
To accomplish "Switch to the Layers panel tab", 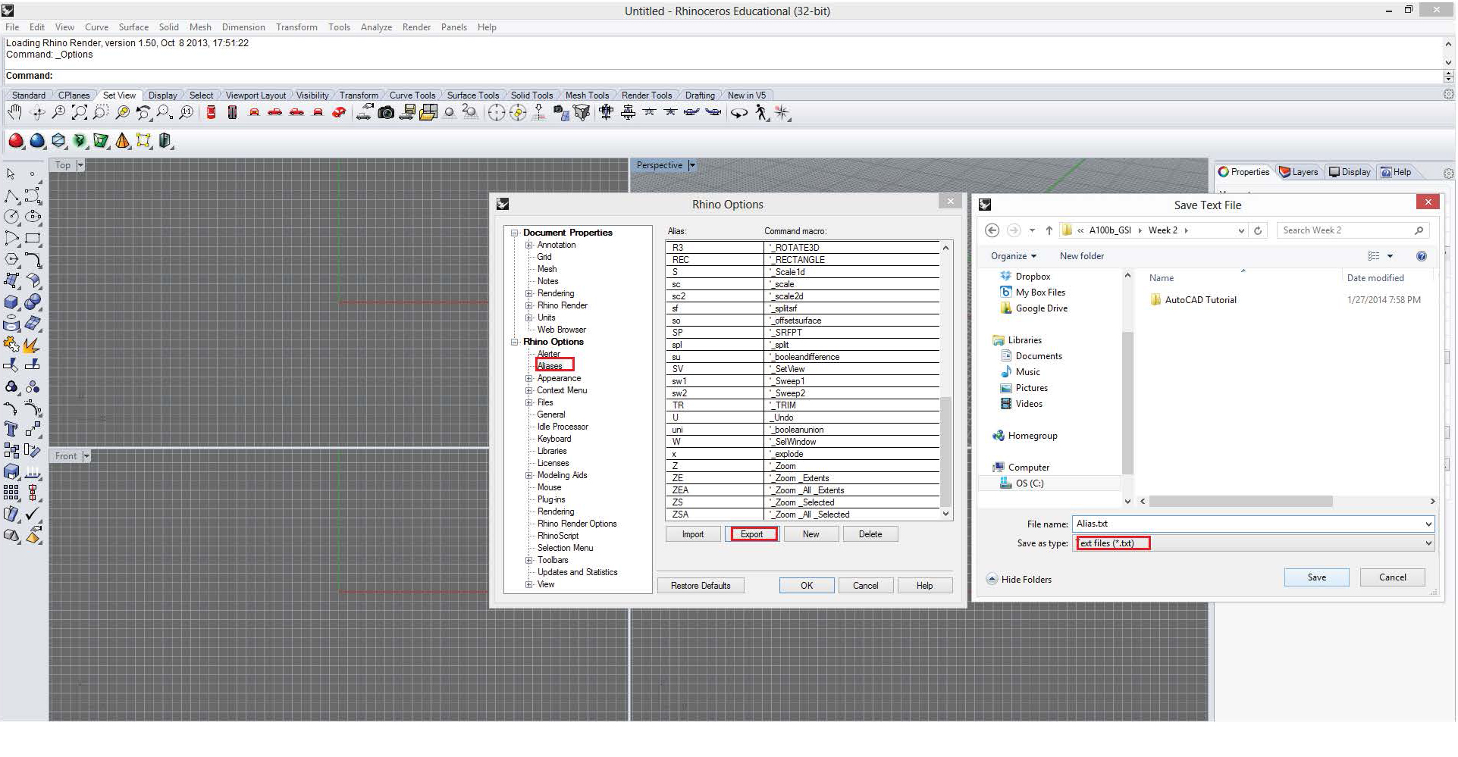I will (1299, 172).
